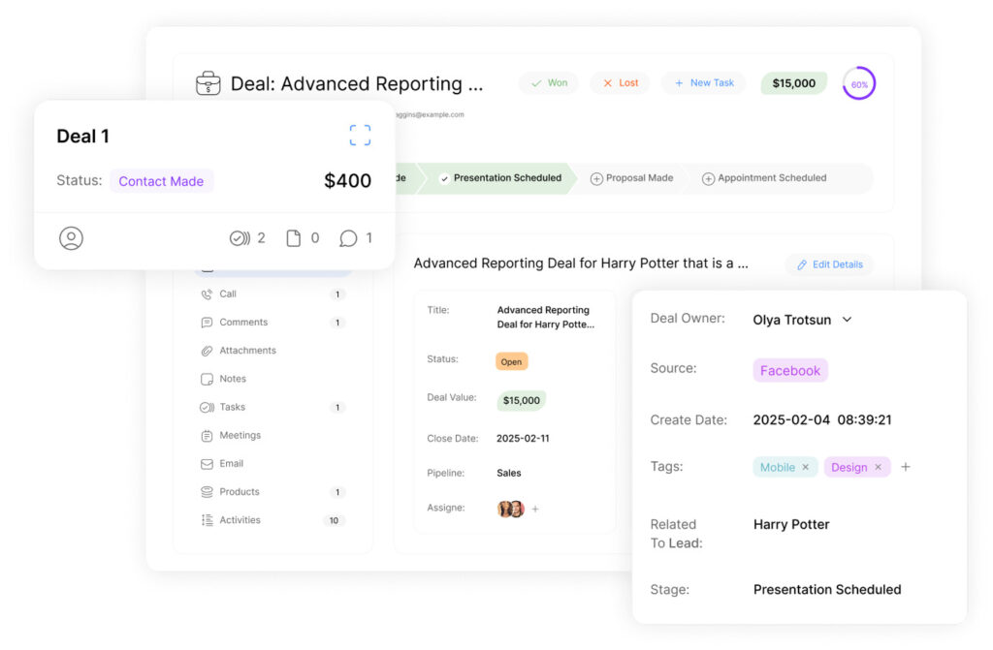Open the file attachments icon on Deal 1 card
Screen dimensions: 993x650
coord(293,238)
